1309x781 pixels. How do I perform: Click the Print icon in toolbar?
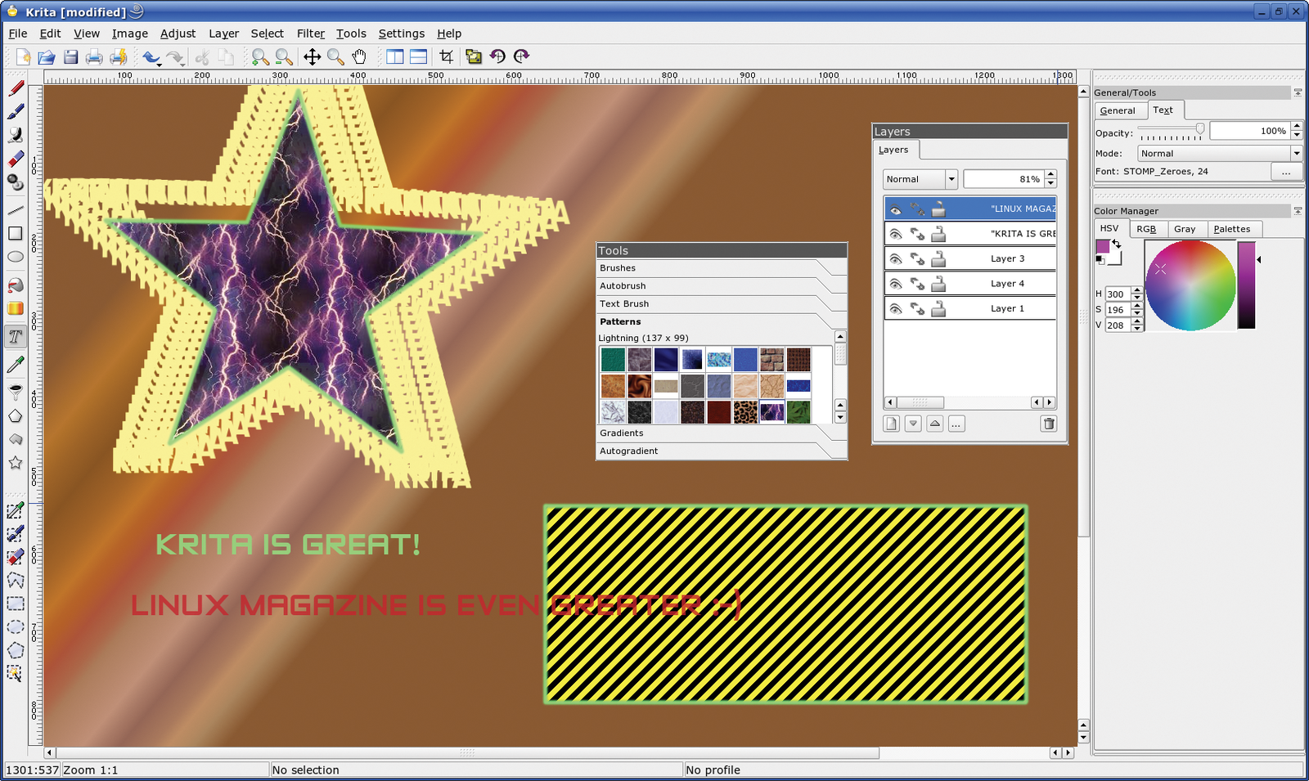[x=95, y=56]
